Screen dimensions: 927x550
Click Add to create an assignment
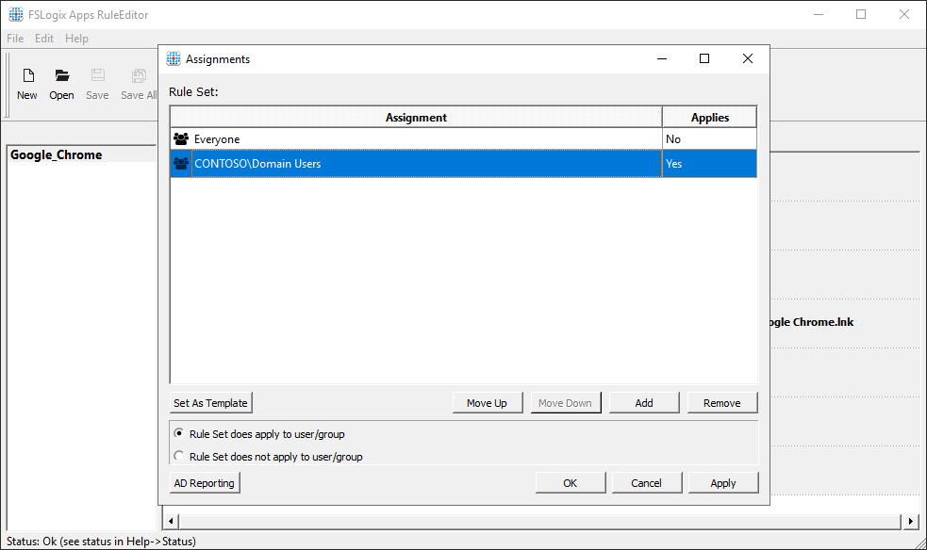[644, 403]
